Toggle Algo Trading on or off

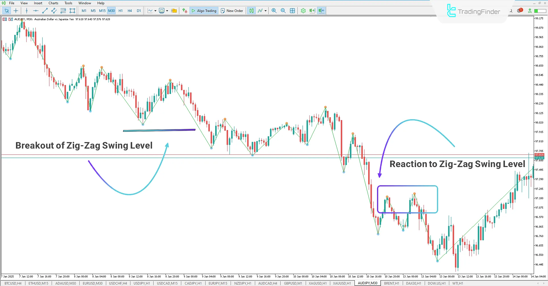pyautogui.click(x=204, y=11)
